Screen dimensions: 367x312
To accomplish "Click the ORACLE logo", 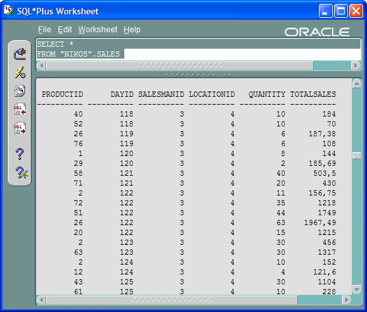I will (x=317, y=32).
